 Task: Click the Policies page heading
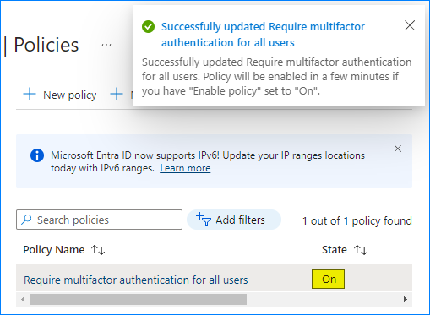[46, 45]
